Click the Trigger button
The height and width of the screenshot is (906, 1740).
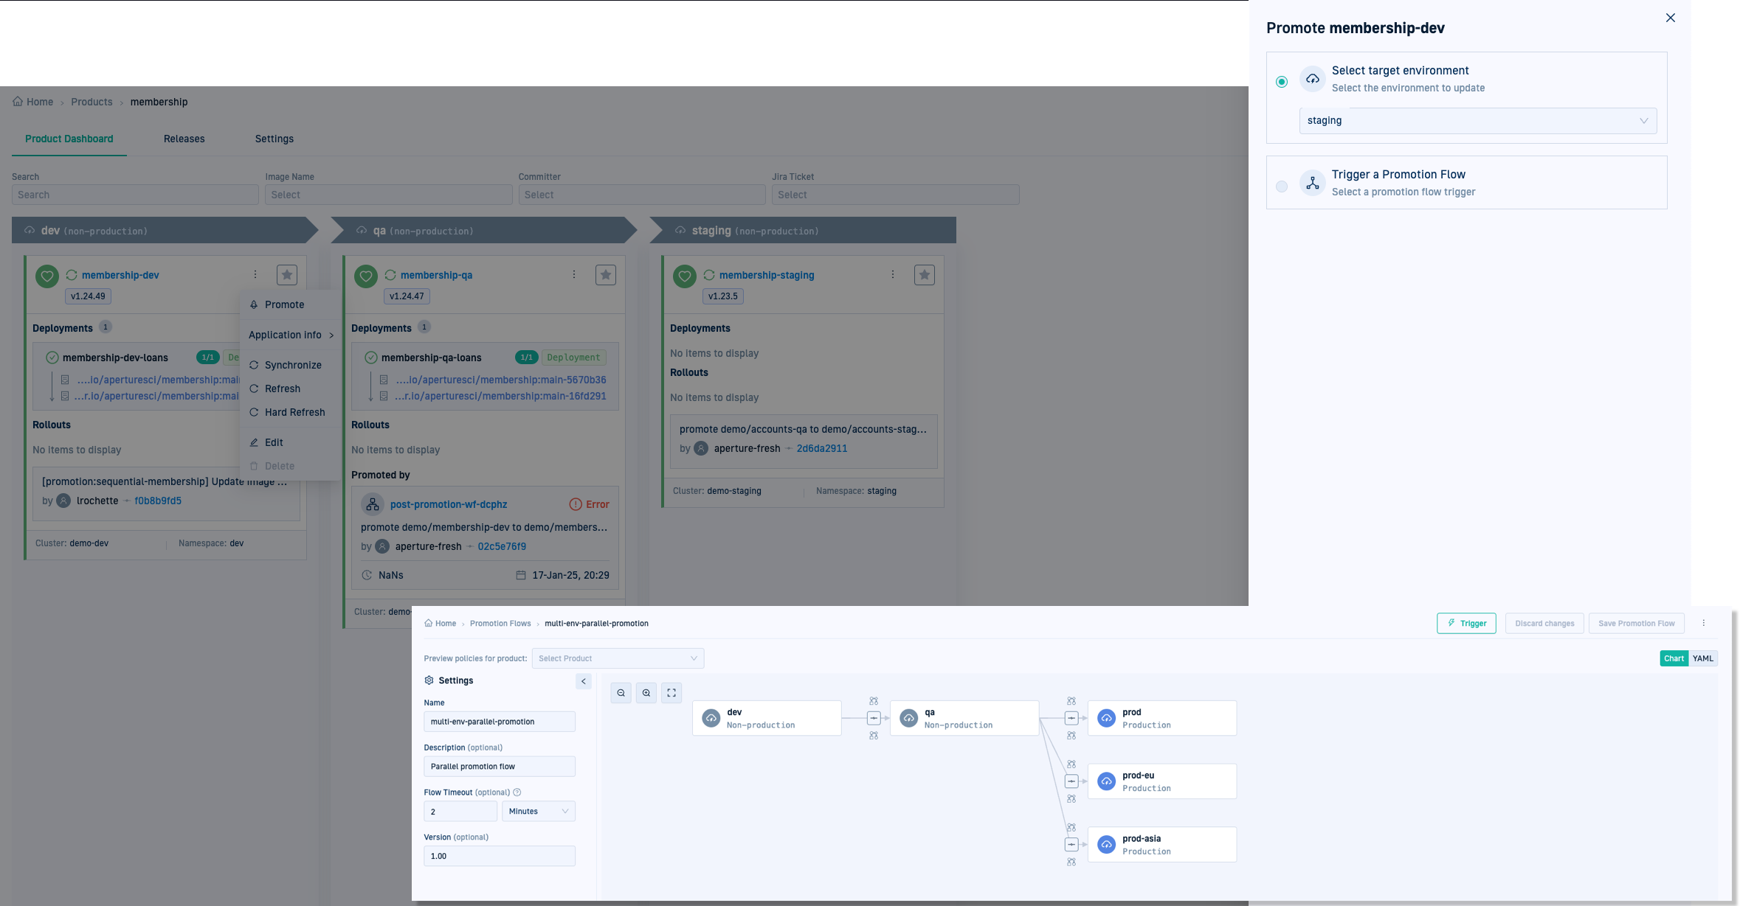(1466, 623)
